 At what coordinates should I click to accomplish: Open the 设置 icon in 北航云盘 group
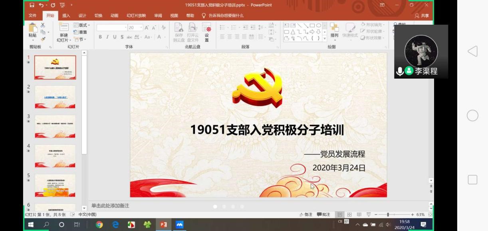click(x=206, y=31)
